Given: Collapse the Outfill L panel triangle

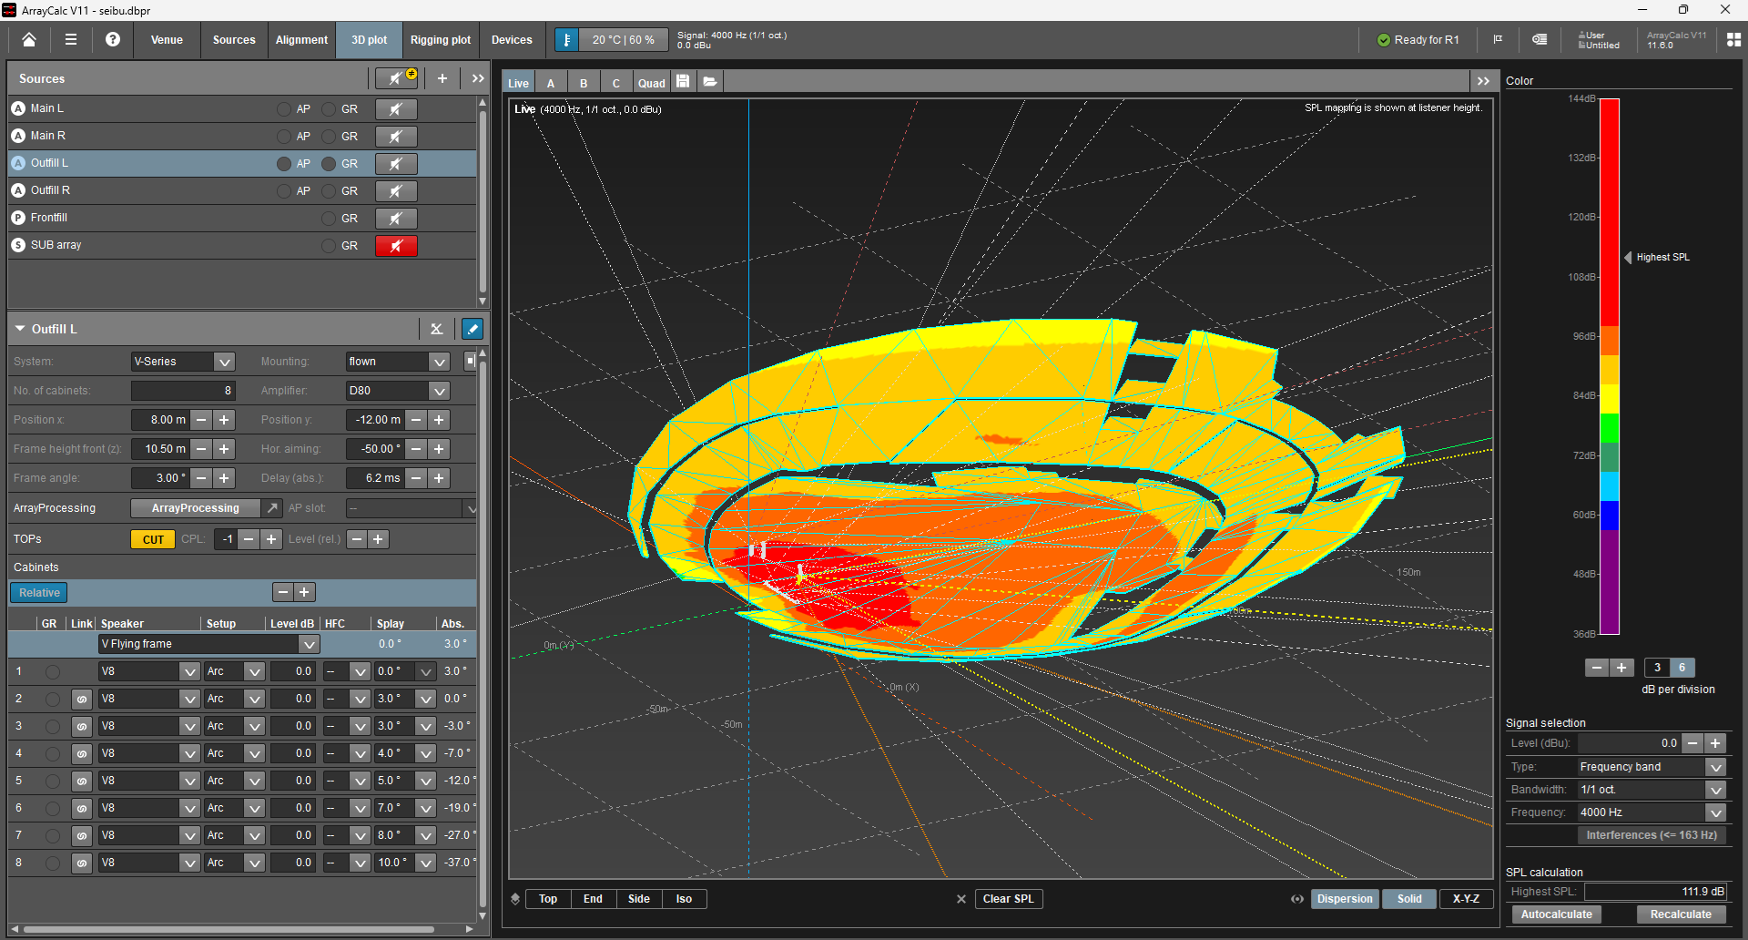Looking at the screenshot, I should 20,329.
